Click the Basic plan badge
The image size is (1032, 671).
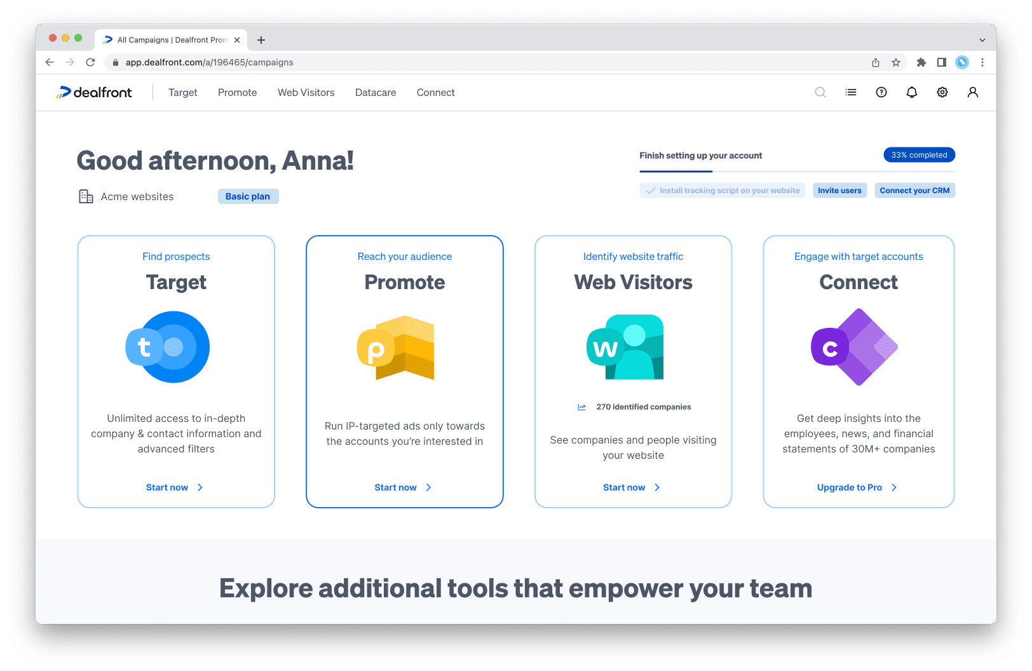248,196
